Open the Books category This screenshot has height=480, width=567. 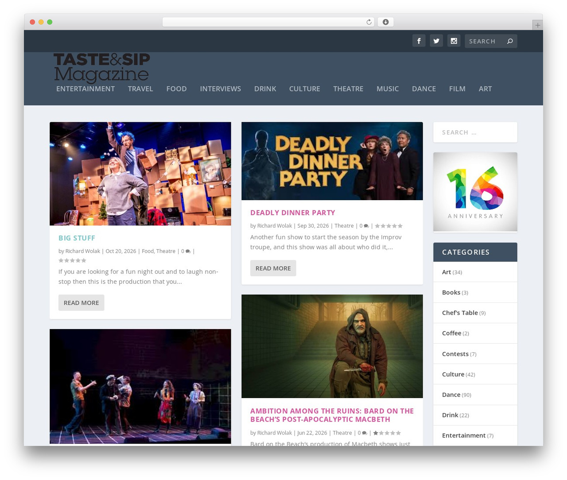451,292
